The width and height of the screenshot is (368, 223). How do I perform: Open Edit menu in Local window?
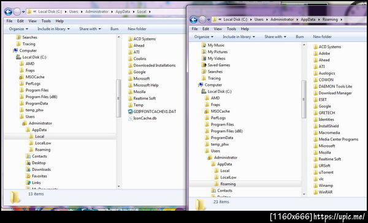[x=20, y=21]
